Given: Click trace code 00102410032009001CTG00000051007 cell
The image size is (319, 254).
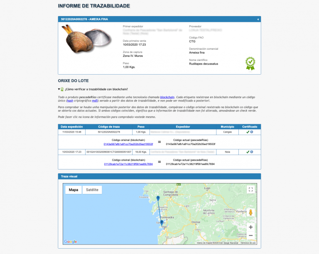Looking at the screenshot, I should (109, 152).
